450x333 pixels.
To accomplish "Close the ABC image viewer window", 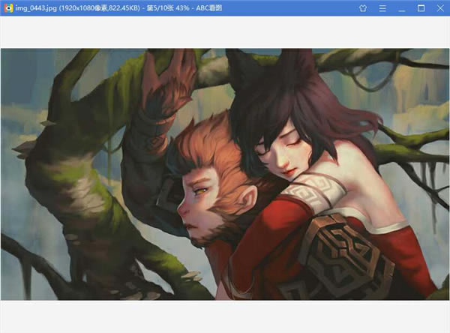I will tap(440, 8).
